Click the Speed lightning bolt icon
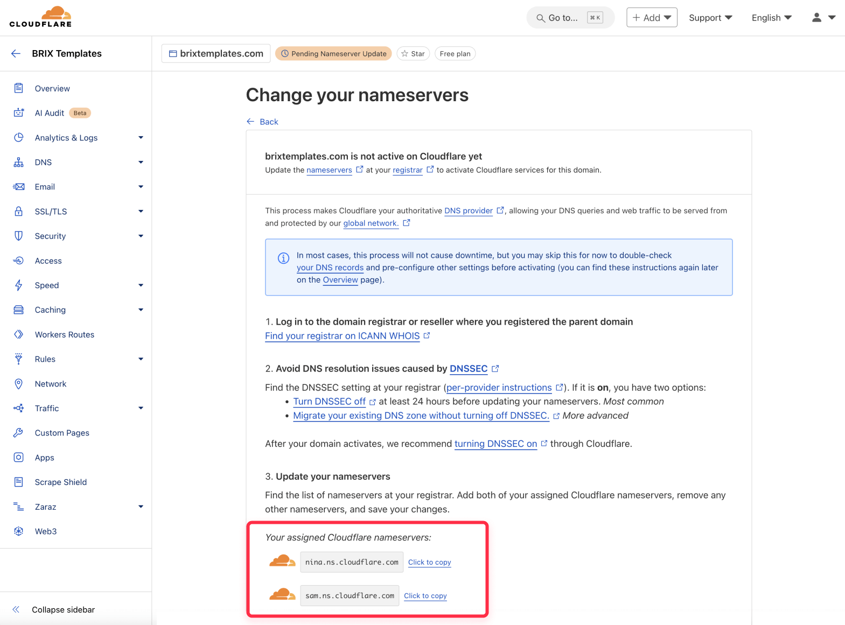 click(19, 285)
